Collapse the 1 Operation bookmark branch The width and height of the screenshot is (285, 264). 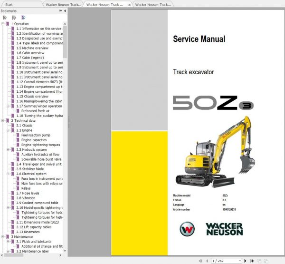3,24
